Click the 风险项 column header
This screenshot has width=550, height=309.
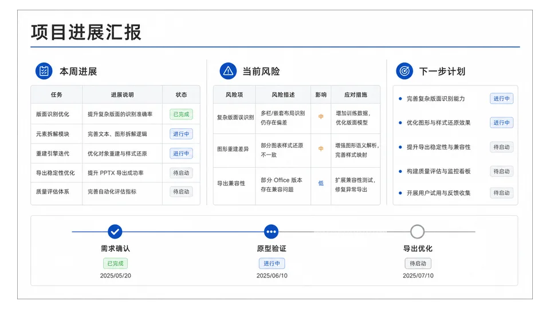(x=234, y=94)
